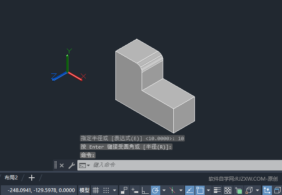Open command line customize wrench menu

71,165
